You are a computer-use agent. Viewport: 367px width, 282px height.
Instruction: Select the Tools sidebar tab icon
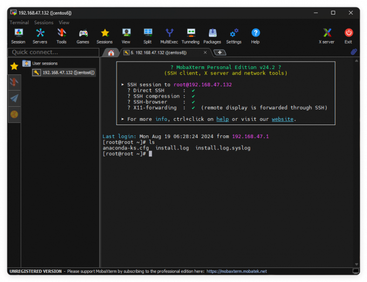click(14, 82)
